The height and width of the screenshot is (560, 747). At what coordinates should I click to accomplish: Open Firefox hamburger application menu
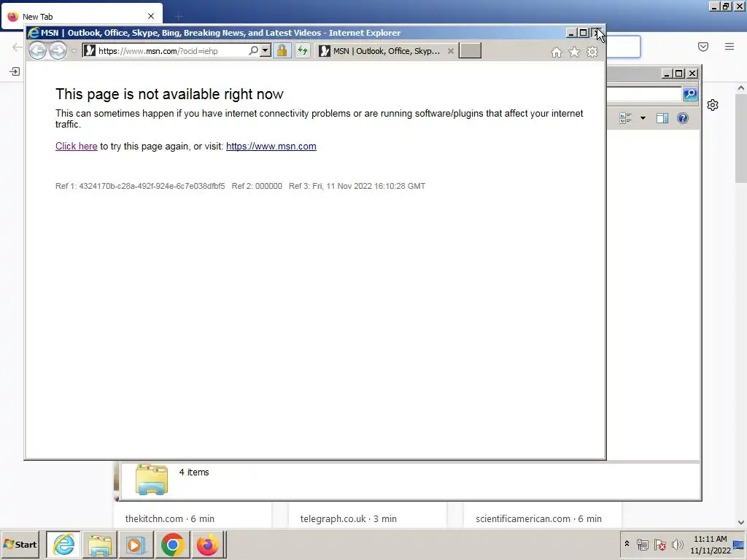(x=729, y=47)
